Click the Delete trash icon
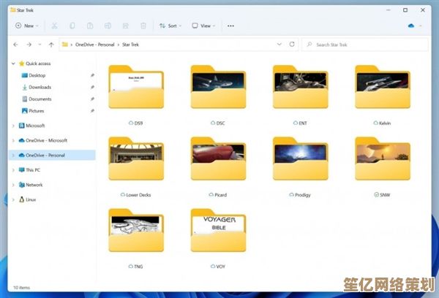The height and width of the screenshot is (298, 439). pos(143,26)
